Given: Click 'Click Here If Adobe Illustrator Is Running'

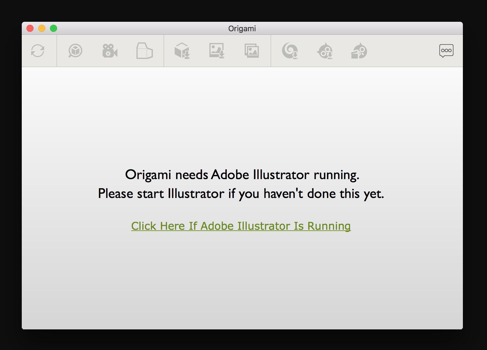Looking at the screenshot, I should pyautogui.click(x=241, y=226).
